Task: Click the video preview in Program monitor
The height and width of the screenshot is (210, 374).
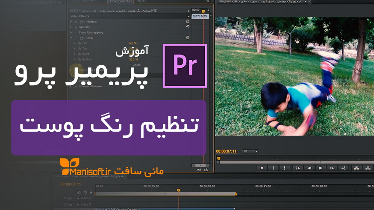Action: (x=294, y=76)
